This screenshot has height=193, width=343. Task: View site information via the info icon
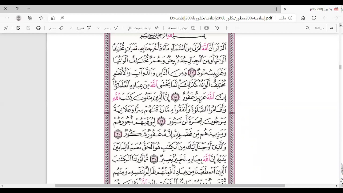pyautogui.click(x=290, y=18)
